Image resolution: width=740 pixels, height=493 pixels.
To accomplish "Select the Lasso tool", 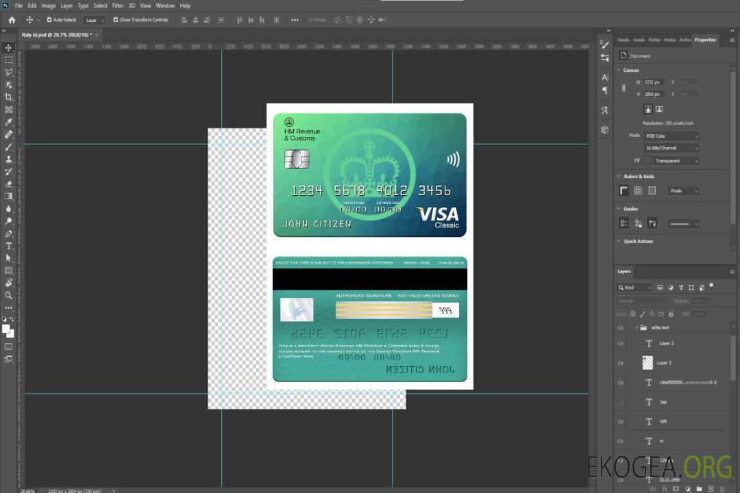I will pos(8,72).
